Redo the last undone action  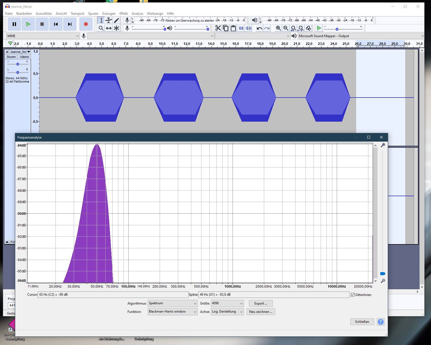(267, 28)
